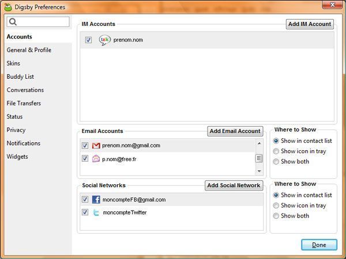Click the Add Email Account button
Screen dimensions: 346x259
click(x=235, y=131)
